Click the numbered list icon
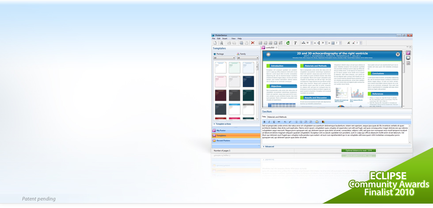The height and width of the screenshot is (208, 433). (301, 122)
